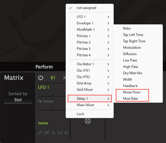Open the Sorted by Slot selector
The height and width of the screenshot is (143, 166).
tap(18, 100)
